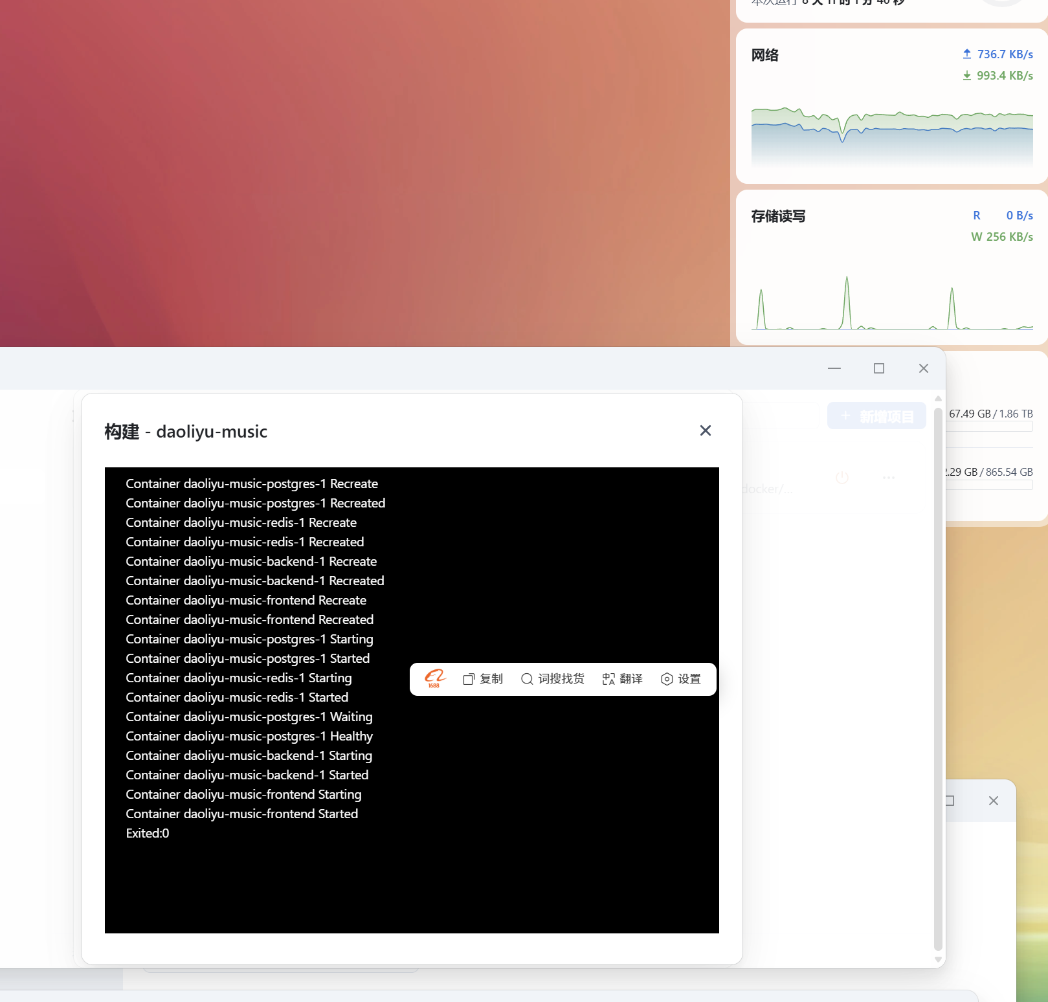Click the 新增项目 add project button
1048x1002 pixels.
876,416
